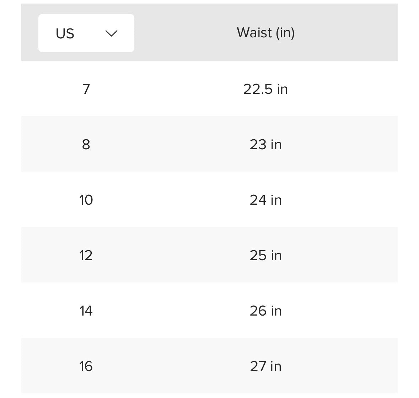Image resolution: width=419 pixels, height=398 pixels.
Task: Select size 16 row
Action: coord(86,366)
